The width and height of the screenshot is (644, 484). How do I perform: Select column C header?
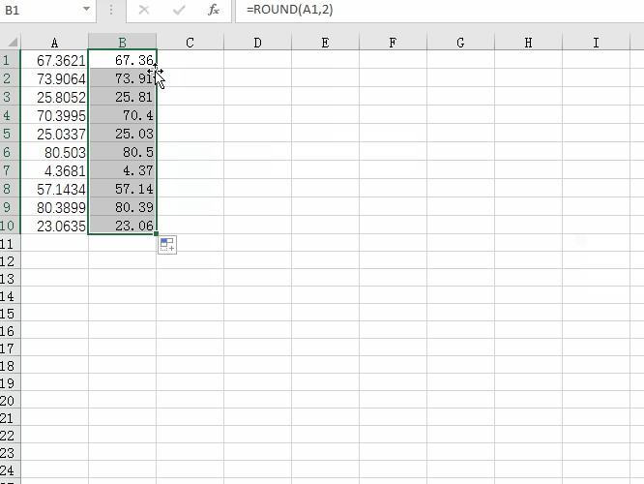coord(190,43)
